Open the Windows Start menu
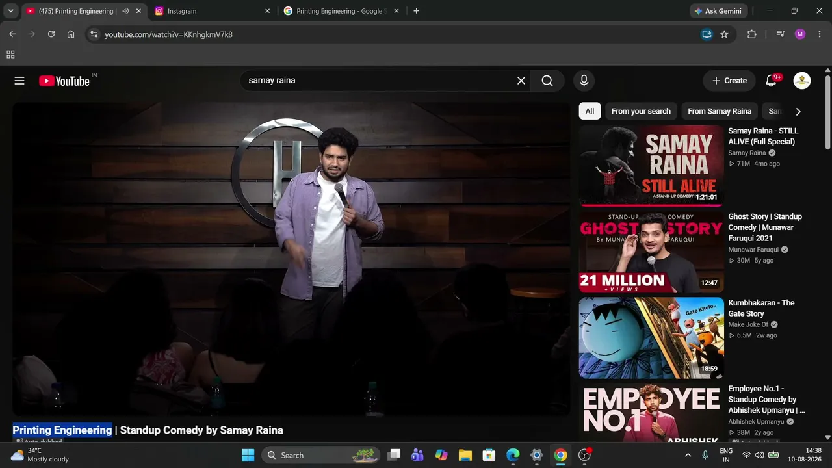 (x=248, y=455)
